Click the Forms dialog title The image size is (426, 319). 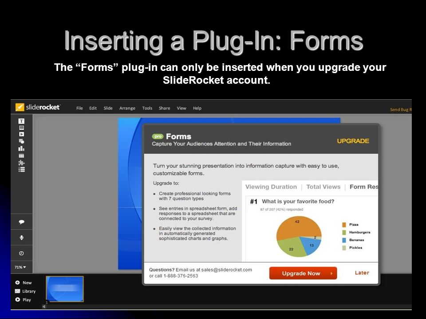coord(178,136)
